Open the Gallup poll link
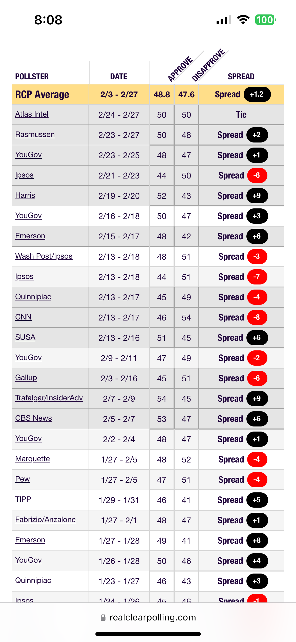Image resolution: width=296 pixels, height=642 pixels. (x=26, y=378)
